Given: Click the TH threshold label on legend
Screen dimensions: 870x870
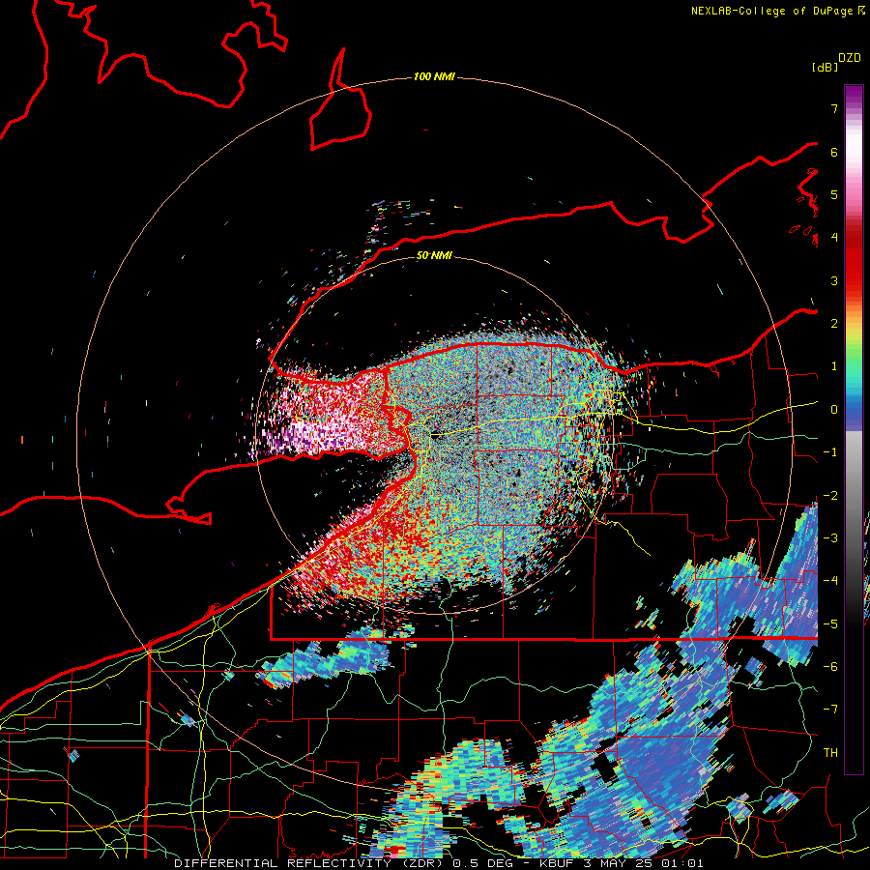Looking at the screenshot, I should (830, 753).
